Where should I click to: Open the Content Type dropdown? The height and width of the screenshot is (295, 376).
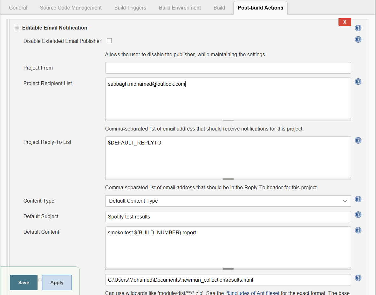tap(228, 201)
